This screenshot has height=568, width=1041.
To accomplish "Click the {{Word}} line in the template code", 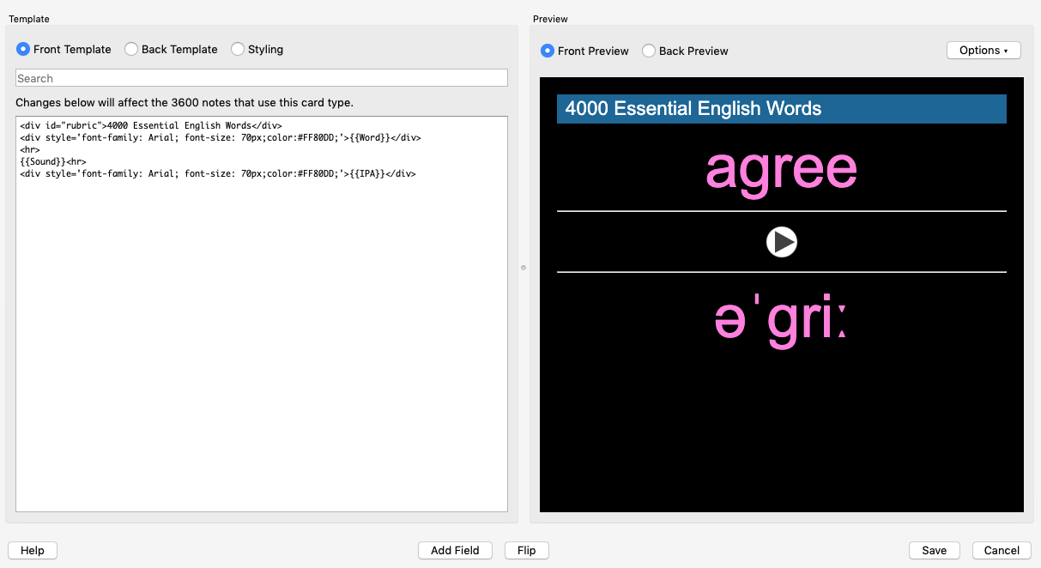I will pyautogui.click(x=220, y=137).
